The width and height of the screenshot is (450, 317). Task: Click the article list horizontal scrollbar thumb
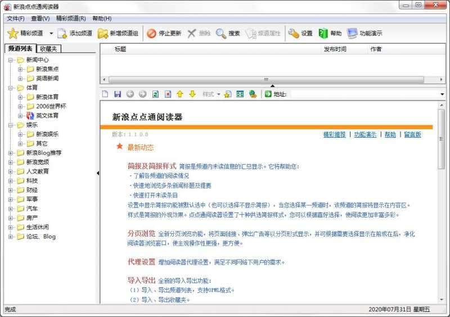tap(266, 79)
